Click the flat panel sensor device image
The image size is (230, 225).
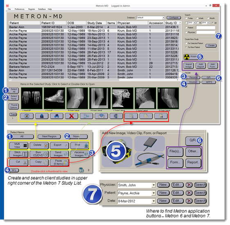(150, 144)
